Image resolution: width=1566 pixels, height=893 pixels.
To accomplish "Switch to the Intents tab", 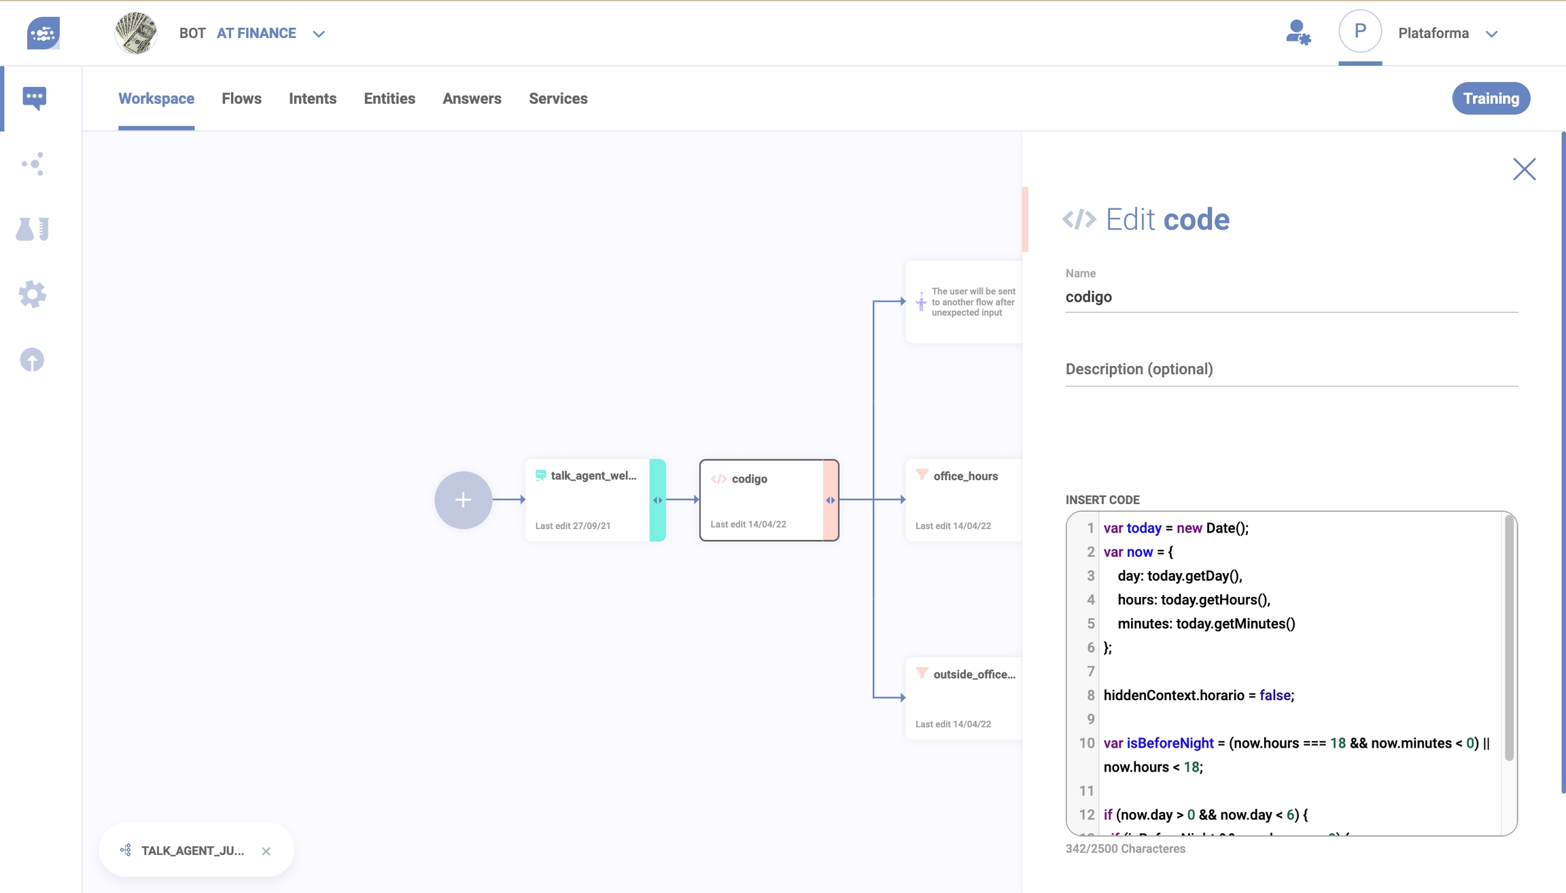I will coord(312,98).
